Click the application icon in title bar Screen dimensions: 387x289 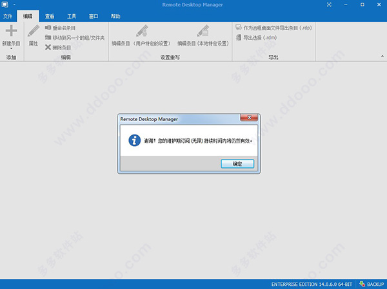(x=5, y=5)
